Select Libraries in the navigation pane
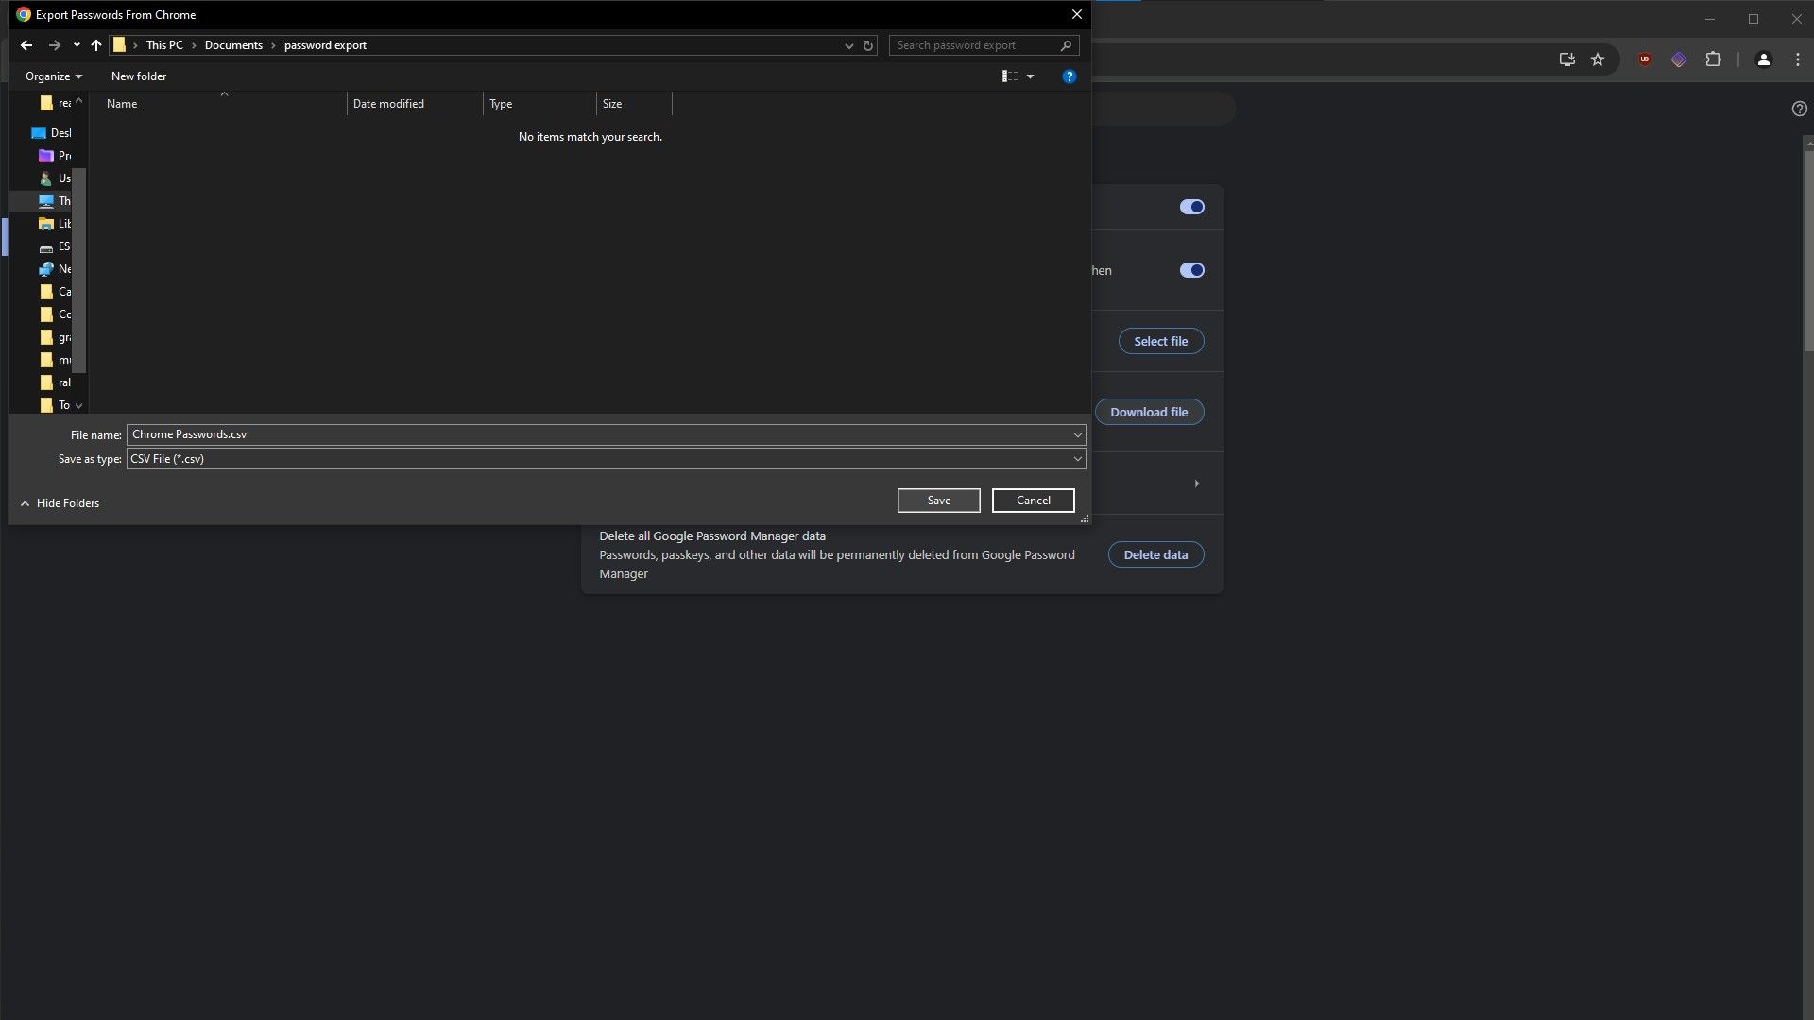1814x1020 pixels. coord(55,224)
